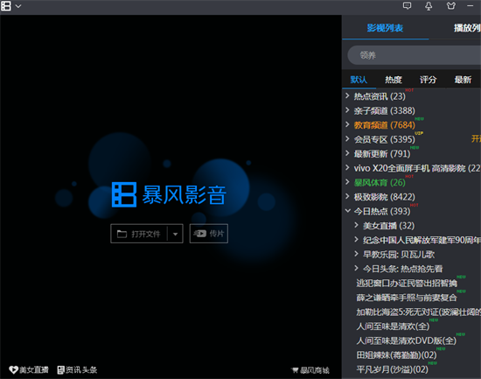481x379 pixels.
Task: Open 田姐辣妹(蒋勤勤)(02) entry
Action: [x=397, y=355]
